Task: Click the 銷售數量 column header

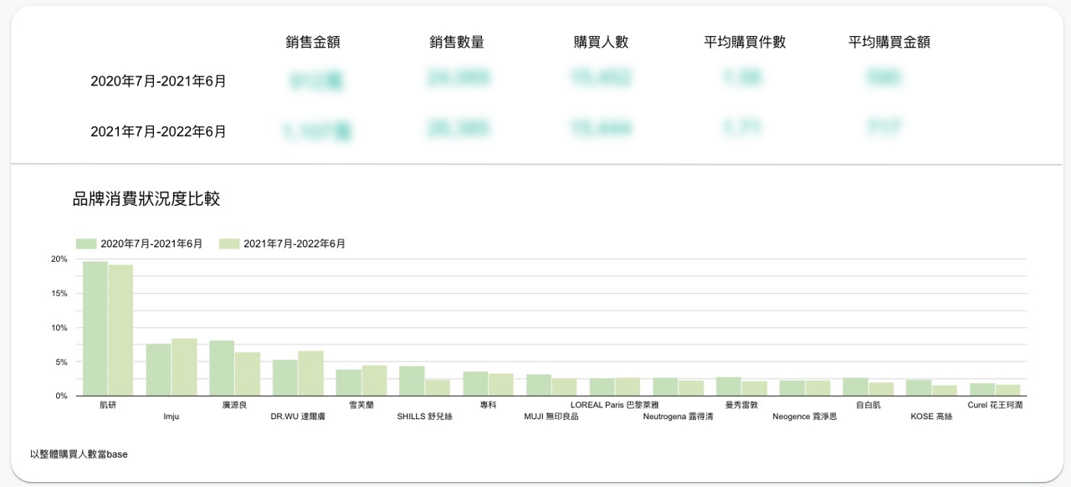Action: click(457, 43)
